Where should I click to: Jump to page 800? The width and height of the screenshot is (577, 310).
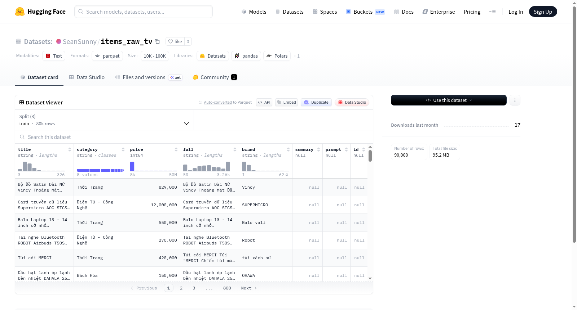coord(227,288)
